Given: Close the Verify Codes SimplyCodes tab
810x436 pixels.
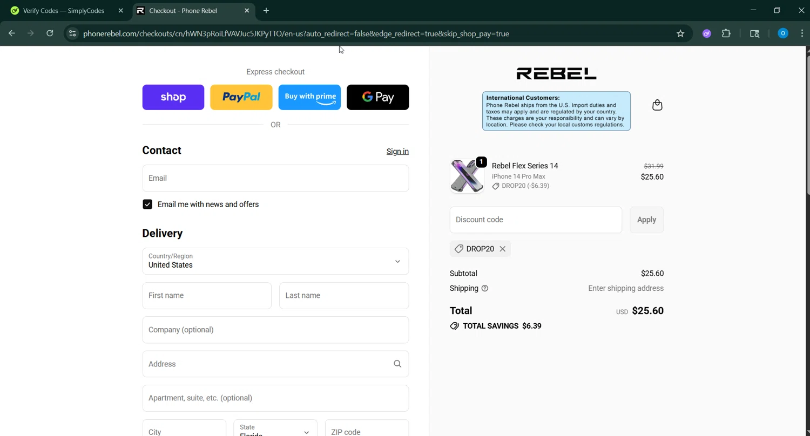Looking at the screenshot, I should click(120, 10).
